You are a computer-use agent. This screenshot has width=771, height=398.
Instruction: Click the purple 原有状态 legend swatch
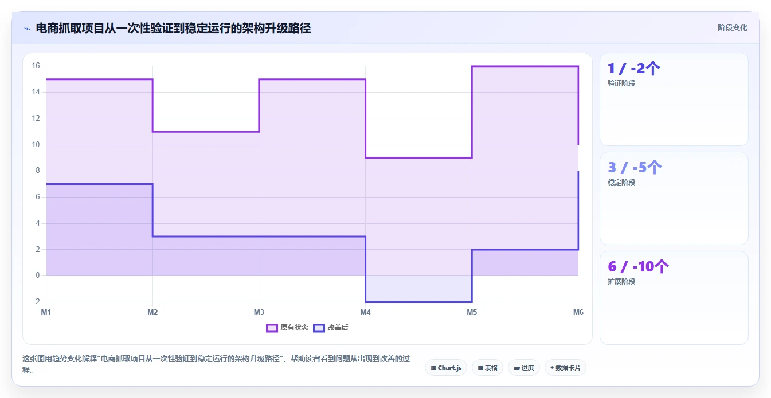click(272, 328)
